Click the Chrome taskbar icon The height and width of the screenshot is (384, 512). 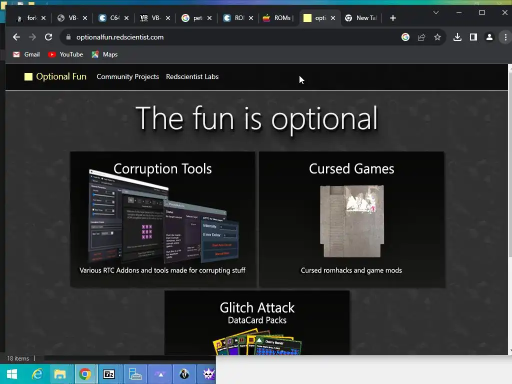(x=85, y=374)
